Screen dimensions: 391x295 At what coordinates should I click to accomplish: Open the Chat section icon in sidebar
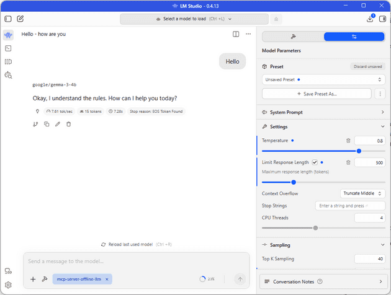point(8,35)
